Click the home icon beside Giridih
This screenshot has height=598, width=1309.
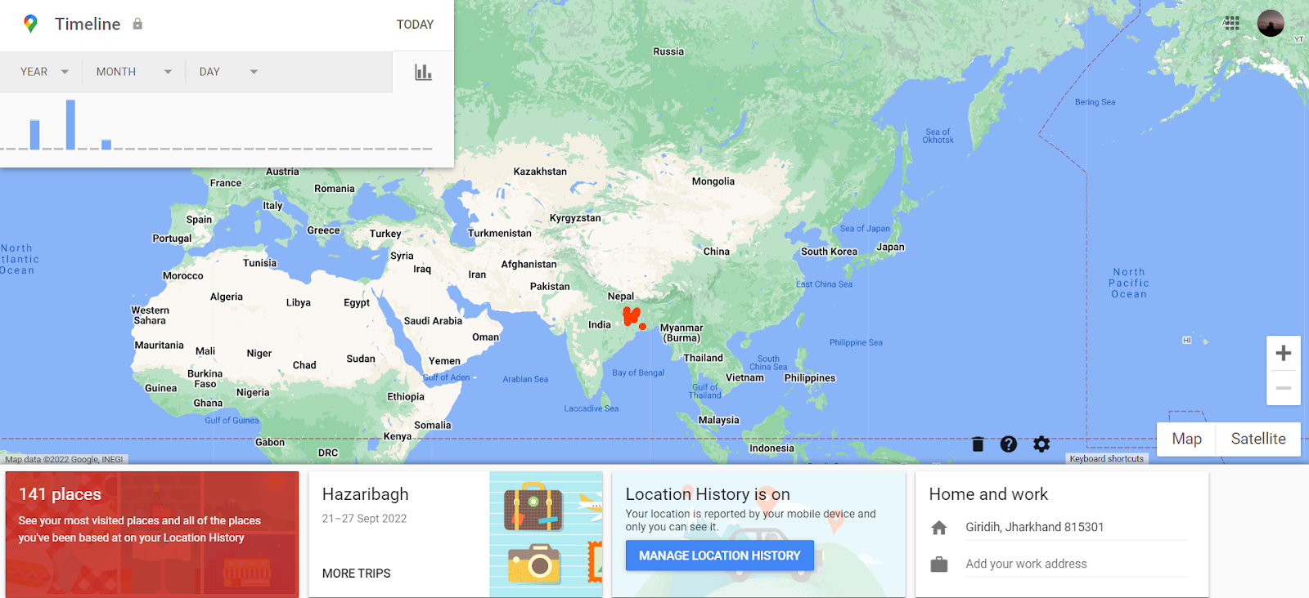[x=939, y=528]
